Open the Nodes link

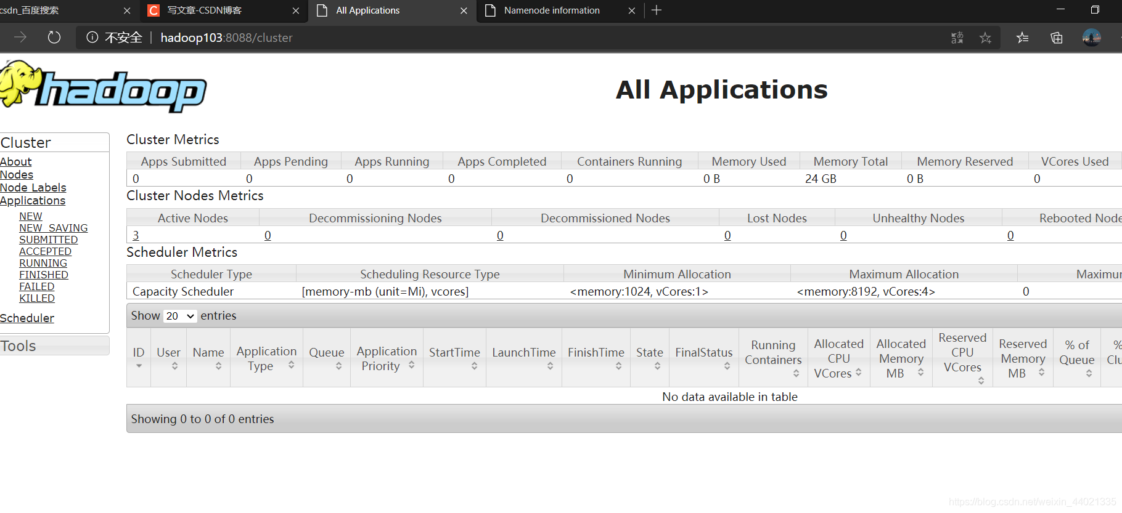[x=17, y=174]
